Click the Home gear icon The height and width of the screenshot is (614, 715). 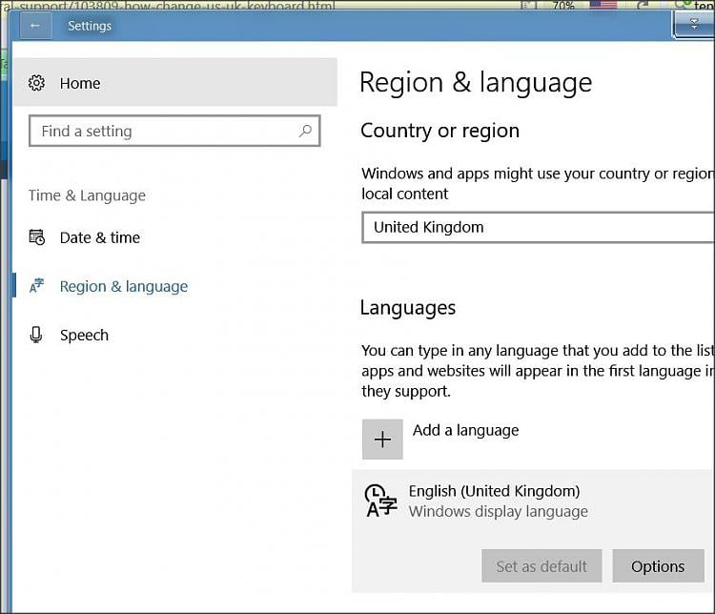(x=36, y=83)
